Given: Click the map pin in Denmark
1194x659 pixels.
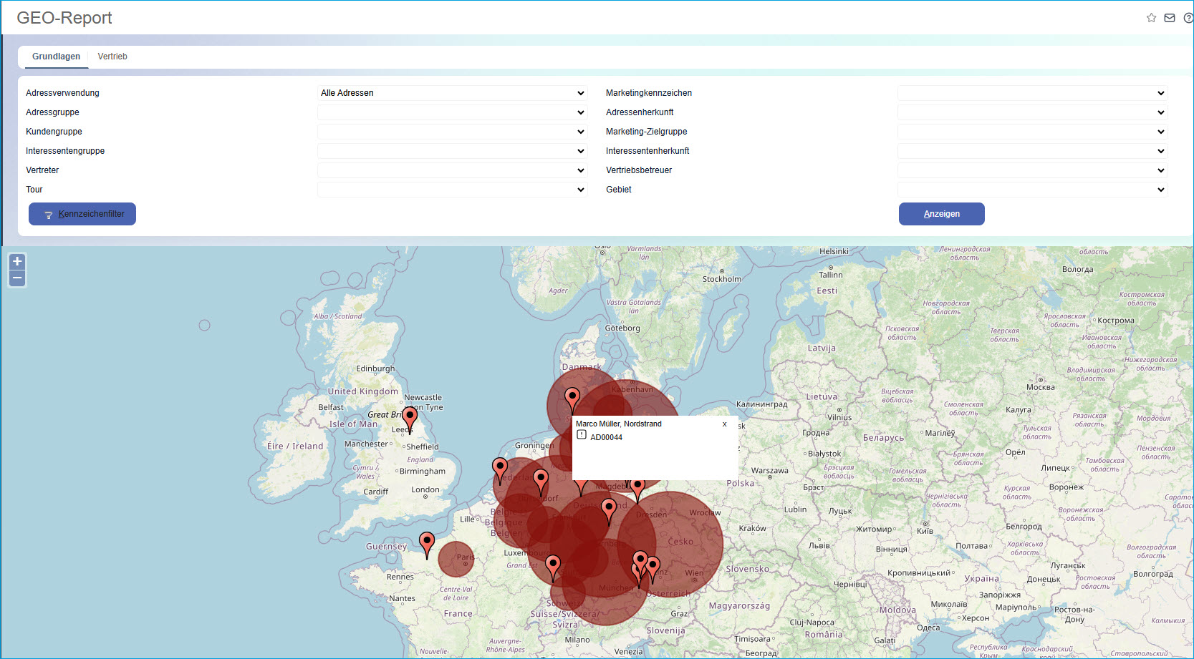Looking at the screenshot, I should pyautogui.click(x=572, y=398).
